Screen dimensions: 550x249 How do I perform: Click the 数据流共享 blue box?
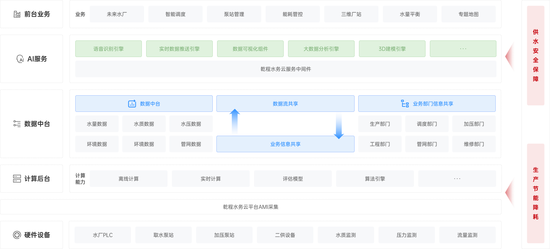tap(285, 104)
